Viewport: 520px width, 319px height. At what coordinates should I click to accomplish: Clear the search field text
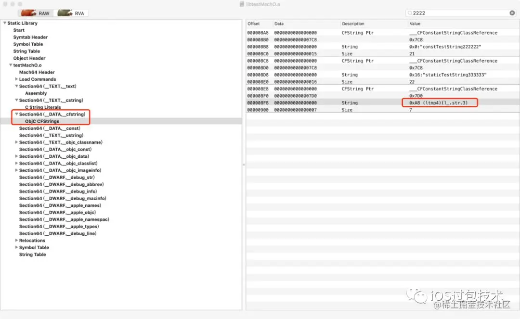pos(512,13)
